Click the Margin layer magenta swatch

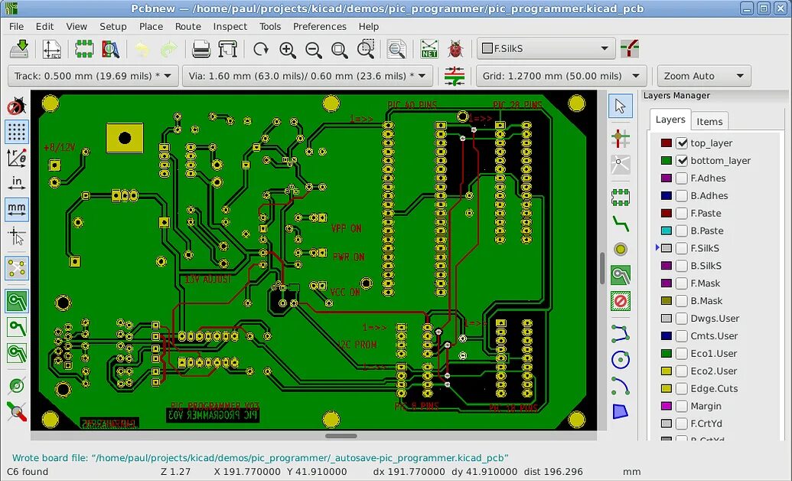[x=667, y=406]
